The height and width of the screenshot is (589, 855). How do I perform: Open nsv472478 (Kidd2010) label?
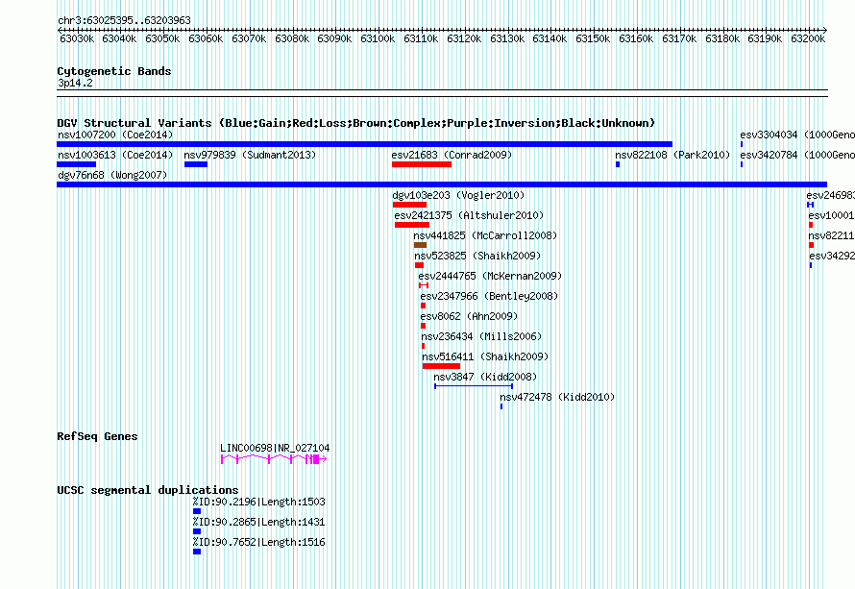[x=557, y=397]
